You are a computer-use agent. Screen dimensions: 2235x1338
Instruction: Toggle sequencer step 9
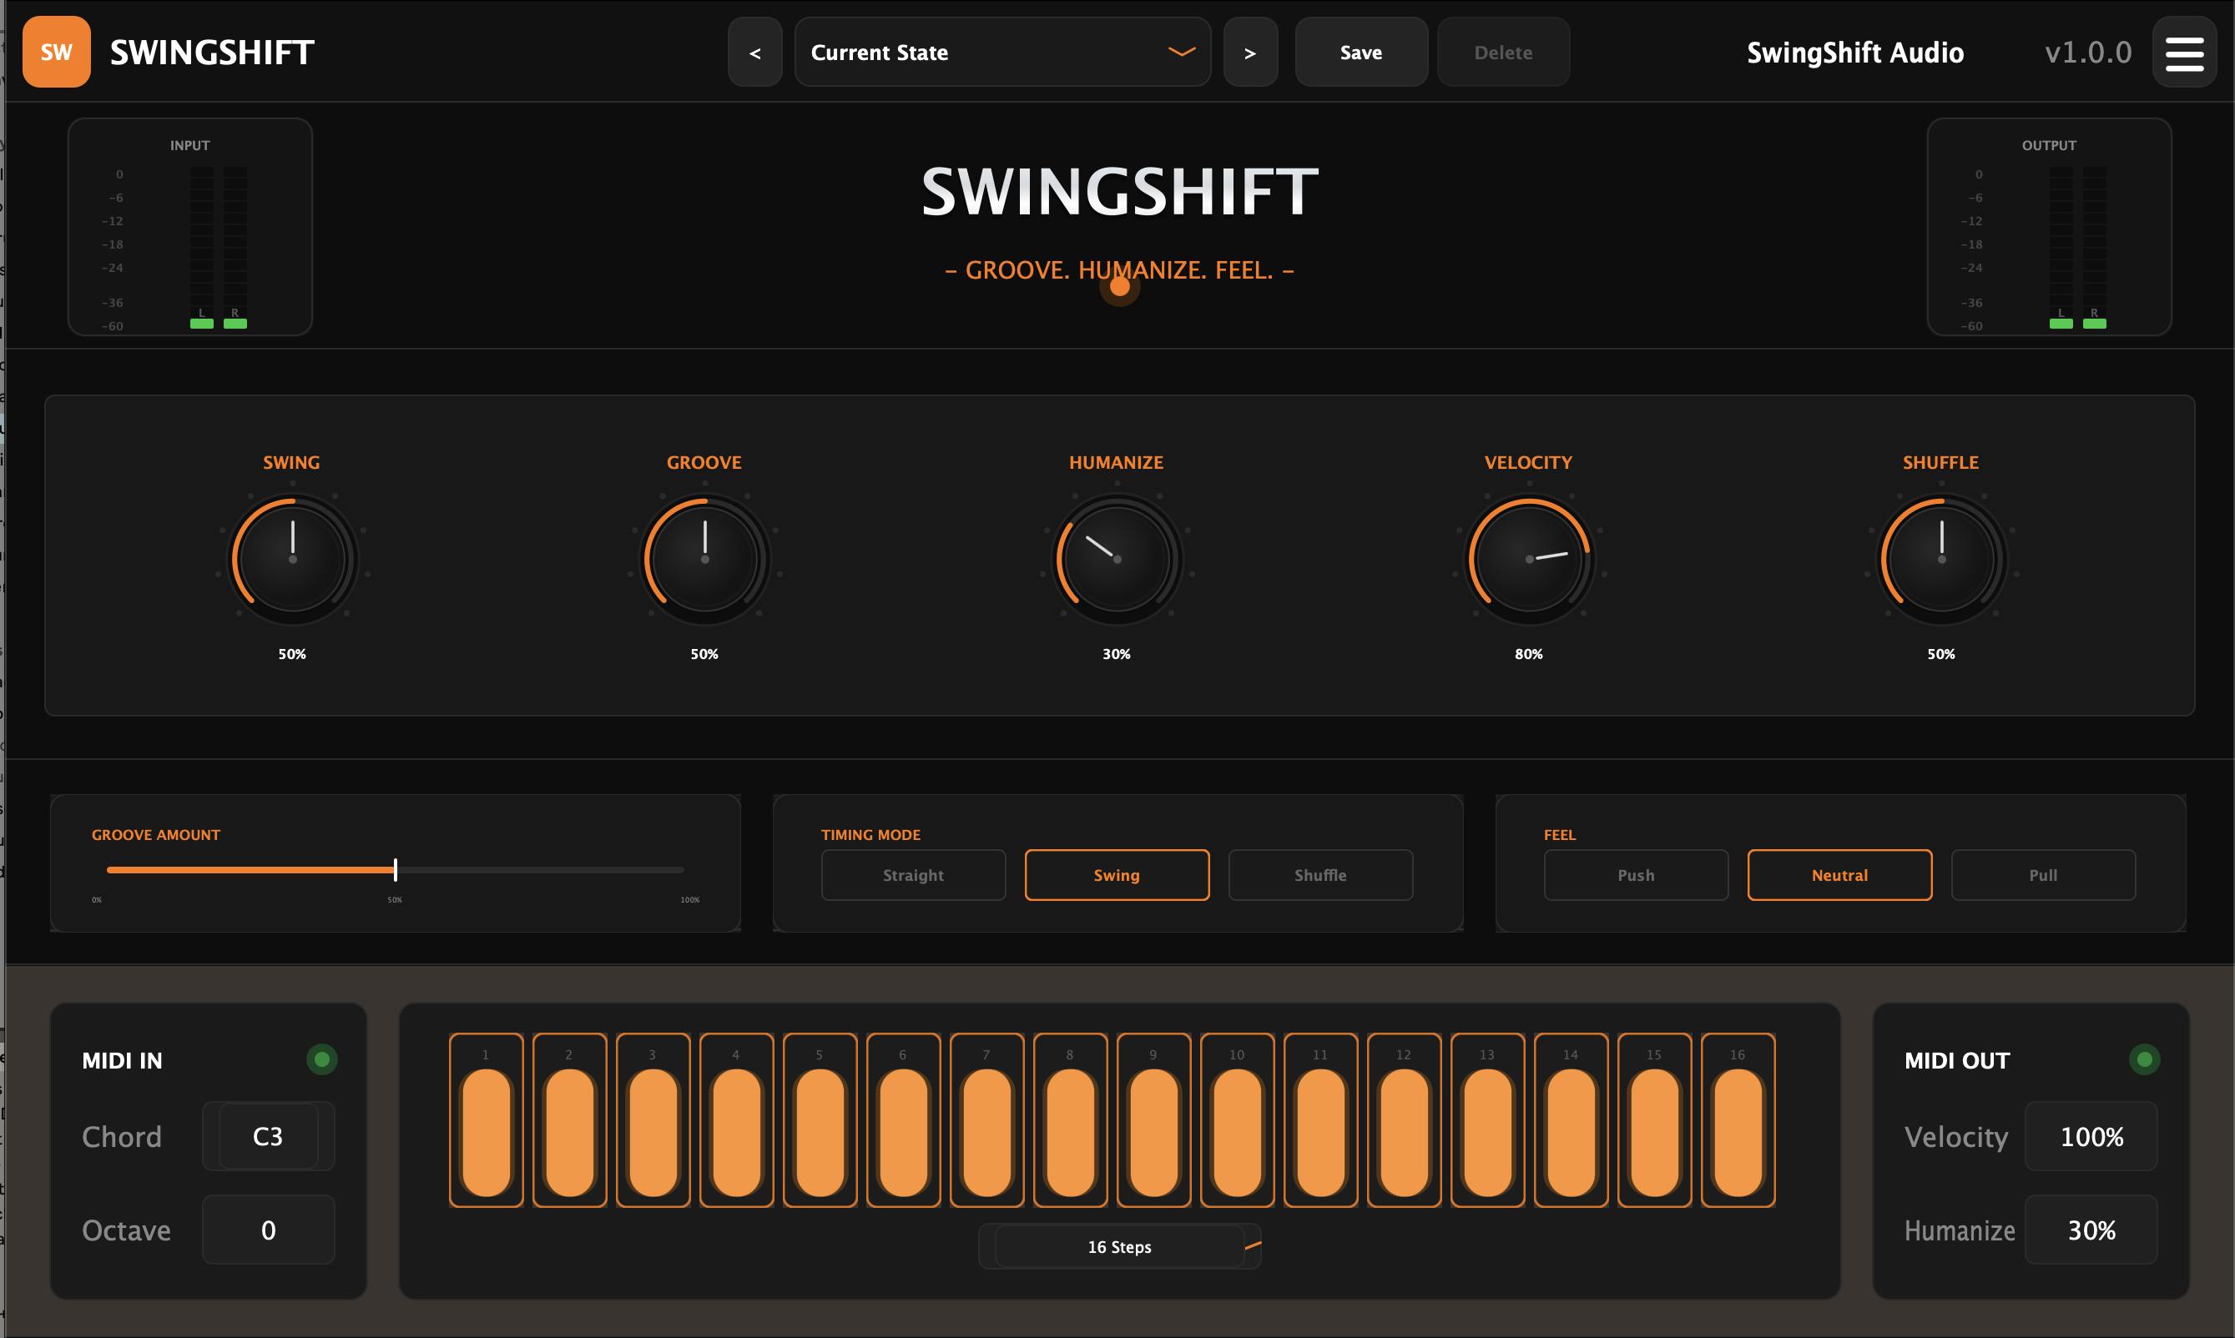[x=1153, y=1119]
